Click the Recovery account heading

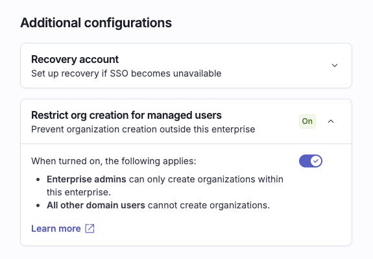(75, 60)
